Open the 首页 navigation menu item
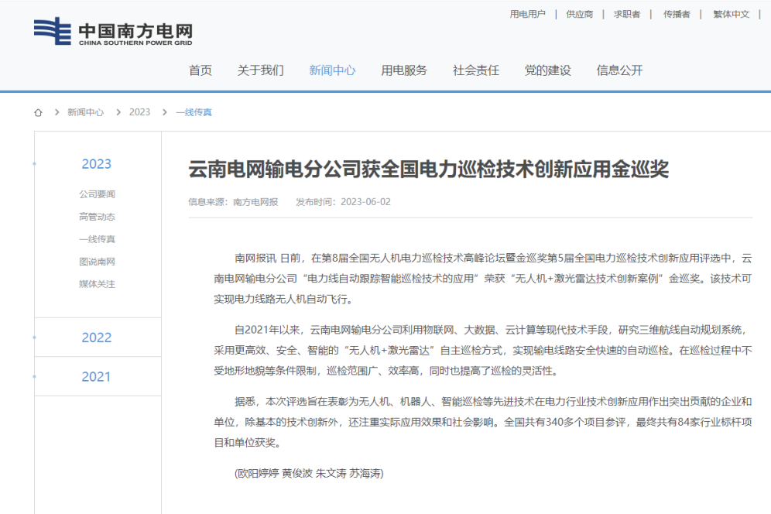This screenshot has width=771, height=514. click(200, 70)
